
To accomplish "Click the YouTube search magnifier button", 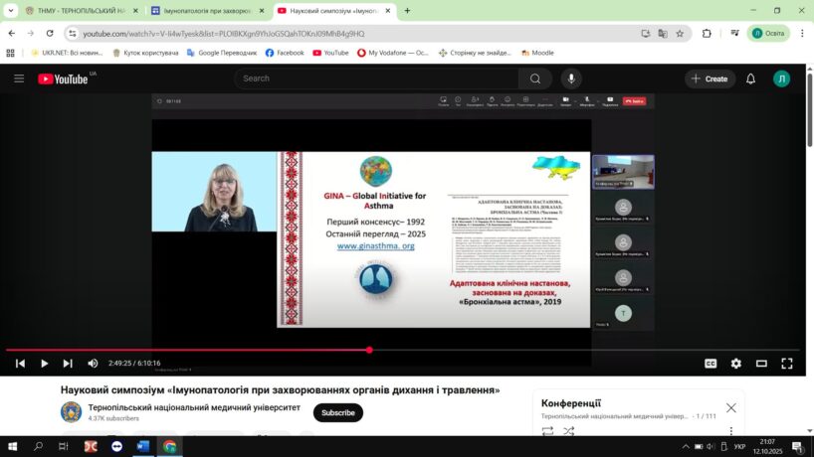I will pos(534,78).
